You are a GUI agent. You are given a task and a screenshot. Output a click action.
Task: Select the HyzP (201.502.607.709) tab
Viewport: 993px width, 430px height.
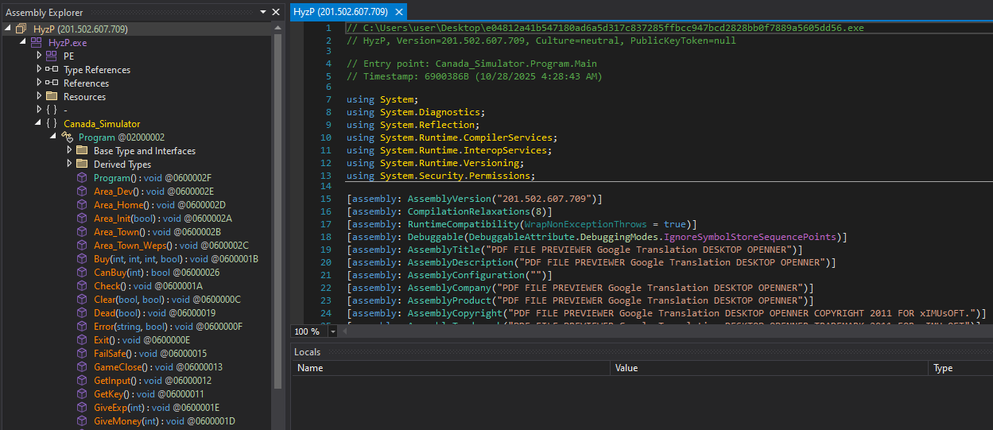[x=341, y=12]
